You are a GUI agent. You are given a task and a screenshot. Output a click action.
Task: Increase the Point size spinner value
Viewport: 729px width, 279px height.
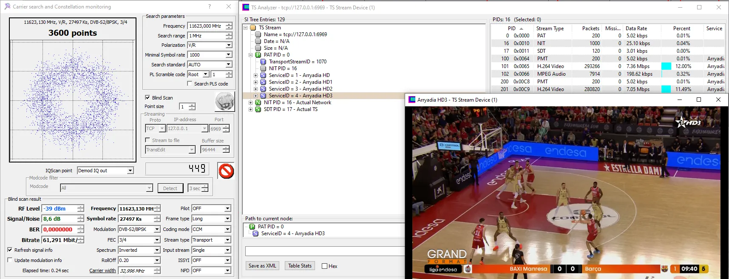point(192,105)
